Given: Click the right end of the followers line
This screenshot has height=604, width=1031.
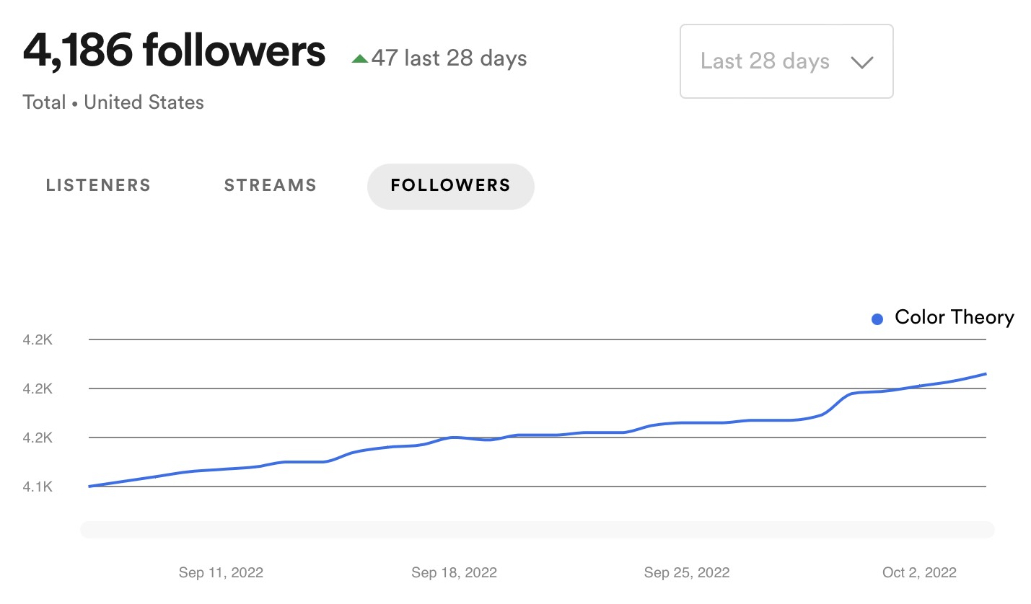Looking at the screenshot, I should coord(985,374).
